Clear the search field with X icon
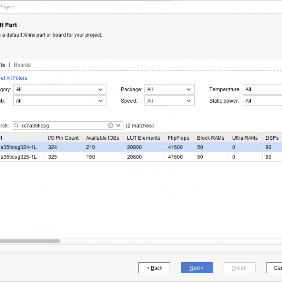282x282 pixels. [x=111, y=126]
